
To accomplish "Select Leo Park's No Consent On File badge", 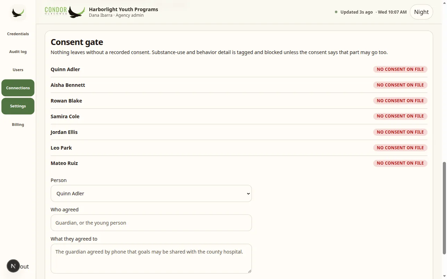I will pyautogui.click(x=400, y=148).
